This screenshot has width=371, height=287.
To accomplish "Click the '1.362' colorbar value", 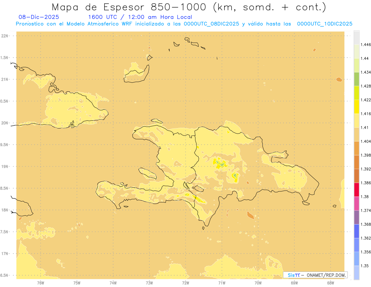I will [366, 238].
